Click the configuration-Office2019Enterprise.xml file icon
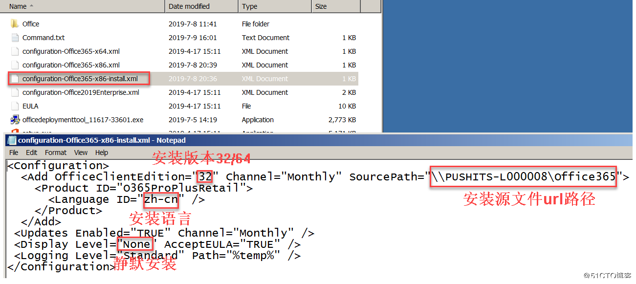 click(x=15, y=92)
